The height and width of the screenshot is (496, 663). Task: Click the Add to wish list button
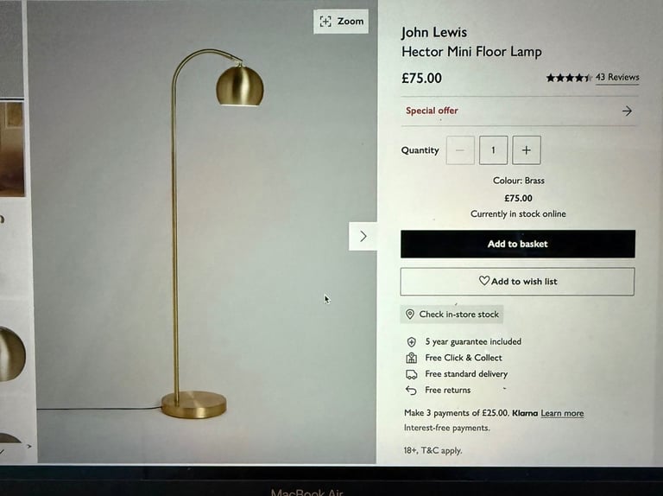pos(517,282)
